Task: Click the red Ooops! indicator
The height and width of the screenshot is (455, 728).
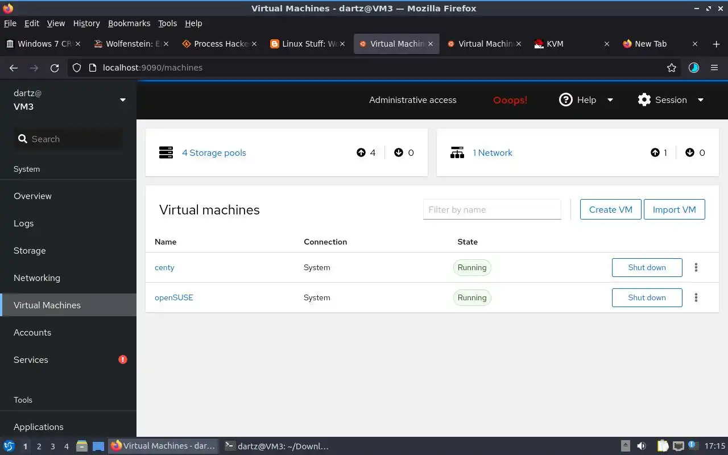Action: tap(510, 100)
